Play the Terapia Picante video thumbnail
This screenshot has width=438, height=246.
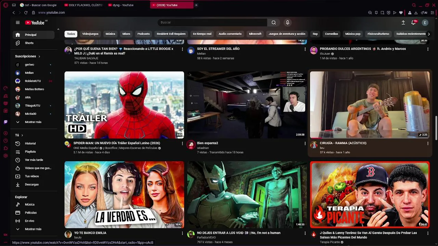pyautogui.click(x=370, y=195)
